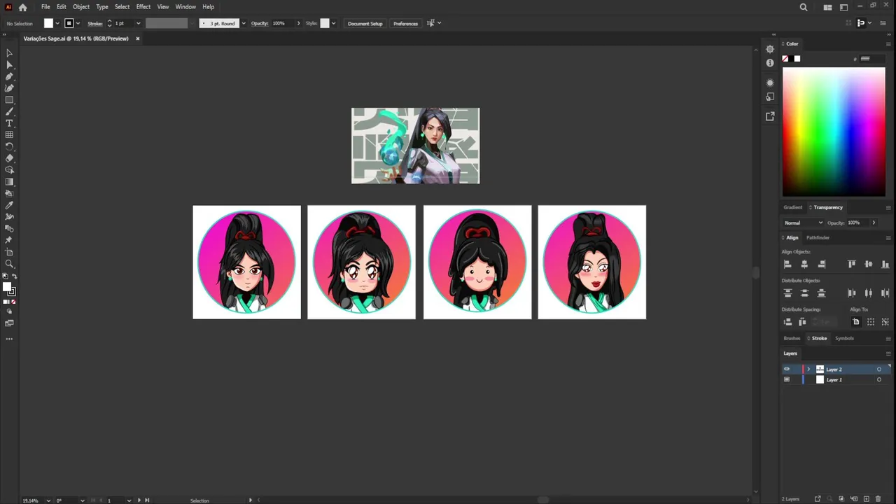Open stroke weight dropdown arrow
Viewport: 896px width, 504px height.
coord(138,23)
